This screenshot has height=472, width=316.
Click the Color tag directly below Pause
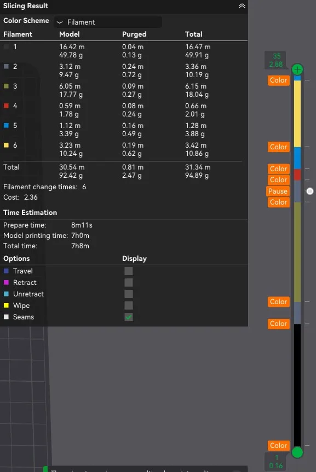pos(278,202)
